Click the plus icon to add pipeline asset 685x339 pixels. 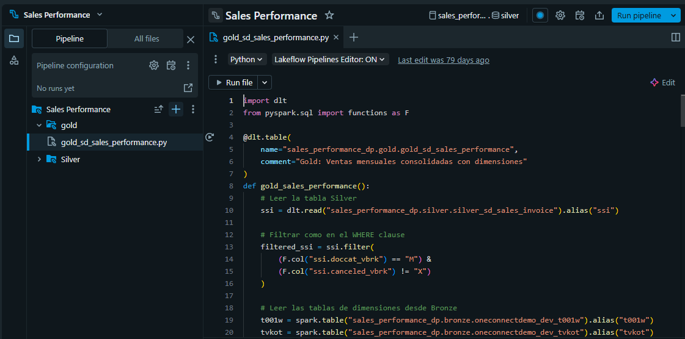click(x=176, y=109)
